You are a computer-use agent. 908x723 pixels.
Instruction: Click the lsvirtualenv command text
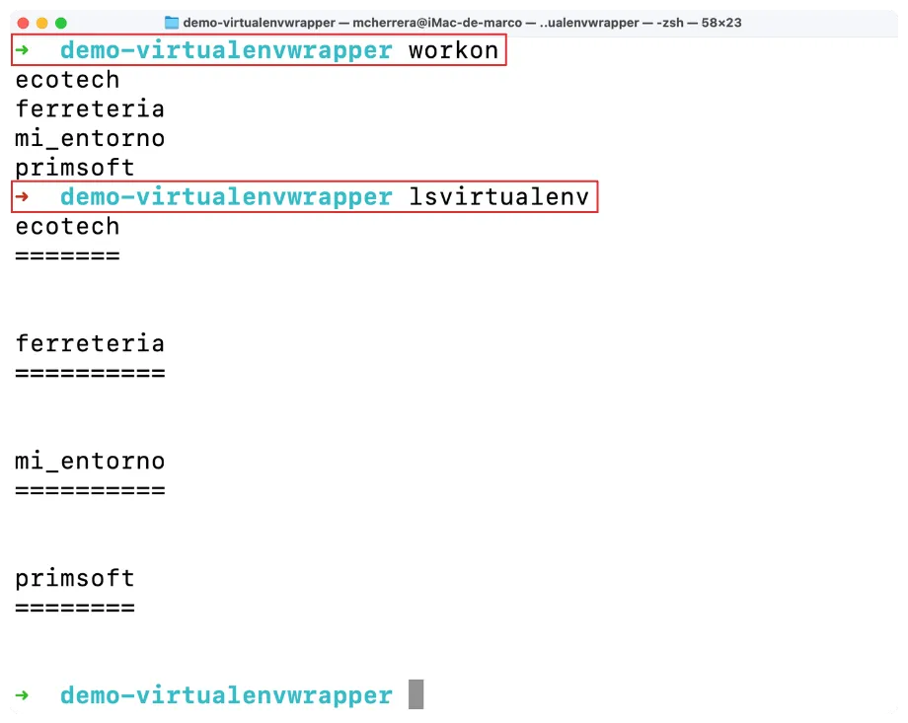(x=498, y=197)
